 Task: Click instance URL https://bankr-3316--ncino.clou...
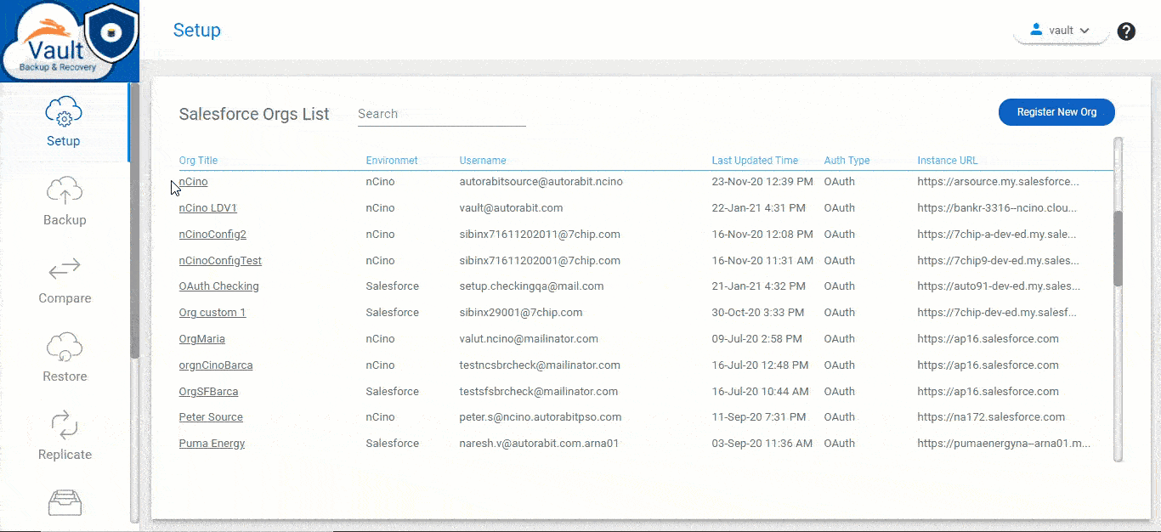(x=997, y=208)
